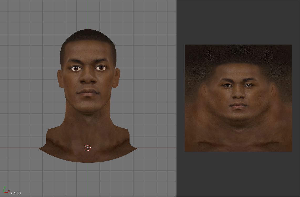
Task: Click the green vertical axis line above the head
Action: pyautogui.click(x=88, y=13)
